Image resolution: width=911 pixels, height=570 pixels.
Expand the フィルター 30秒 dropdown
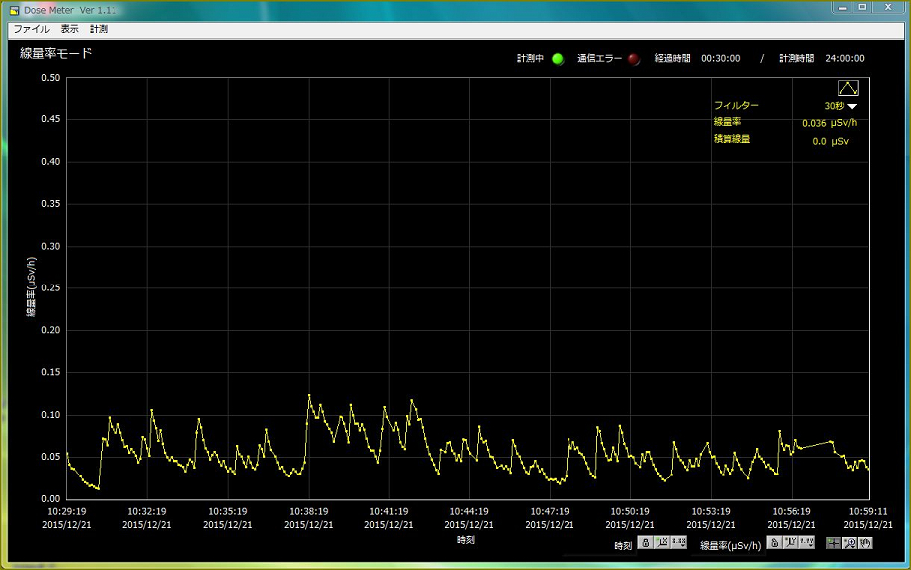852,106
